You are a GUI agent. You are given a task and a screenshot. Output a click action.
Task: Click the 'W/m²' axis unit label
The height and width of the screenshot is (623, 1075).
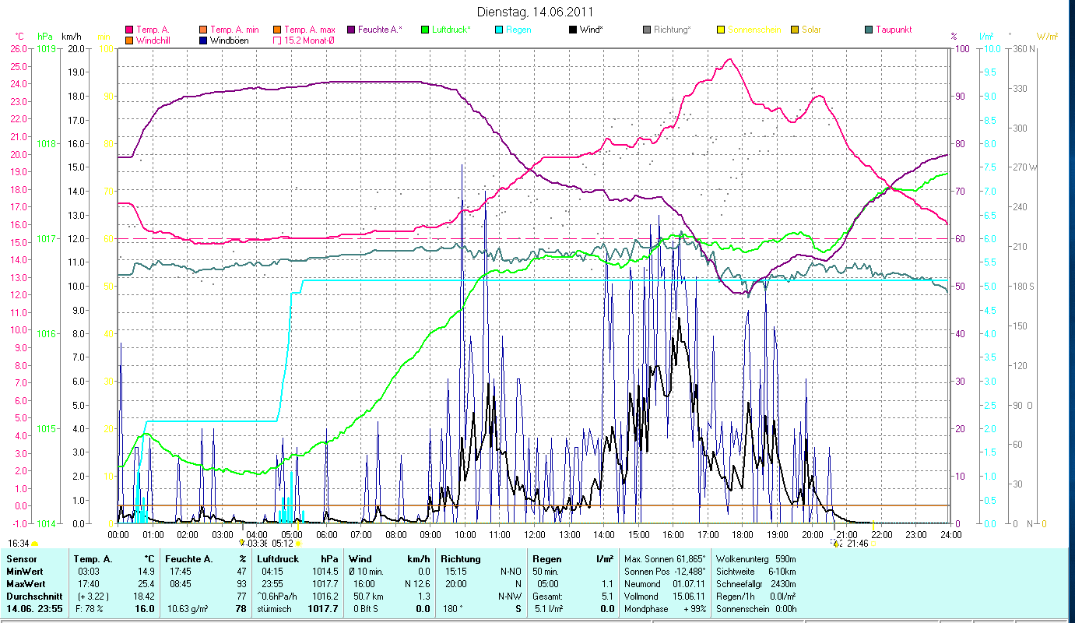coord(1046,37)
